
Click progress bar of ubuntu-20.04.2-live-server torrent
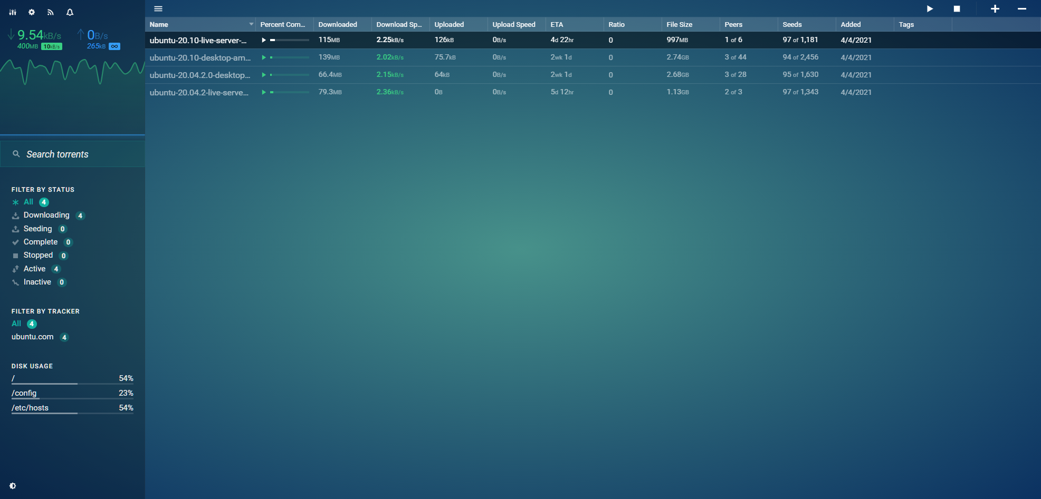pos(290,92)
